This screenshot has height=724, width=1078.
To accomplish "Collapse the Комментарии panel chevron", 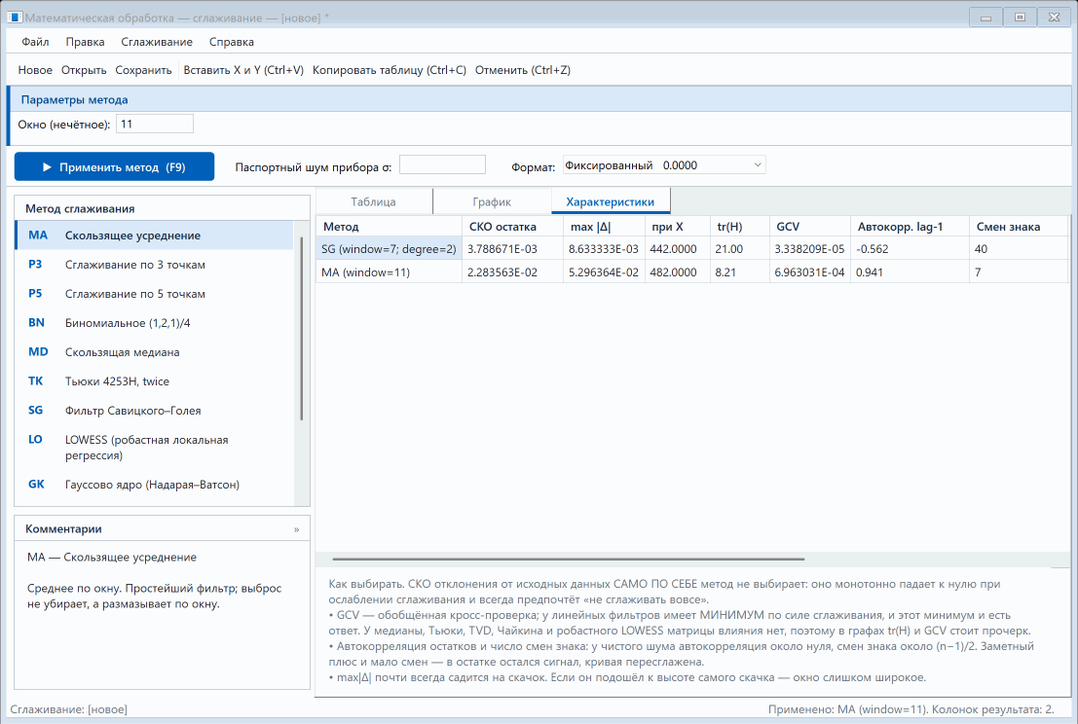I will click(296, 529).
